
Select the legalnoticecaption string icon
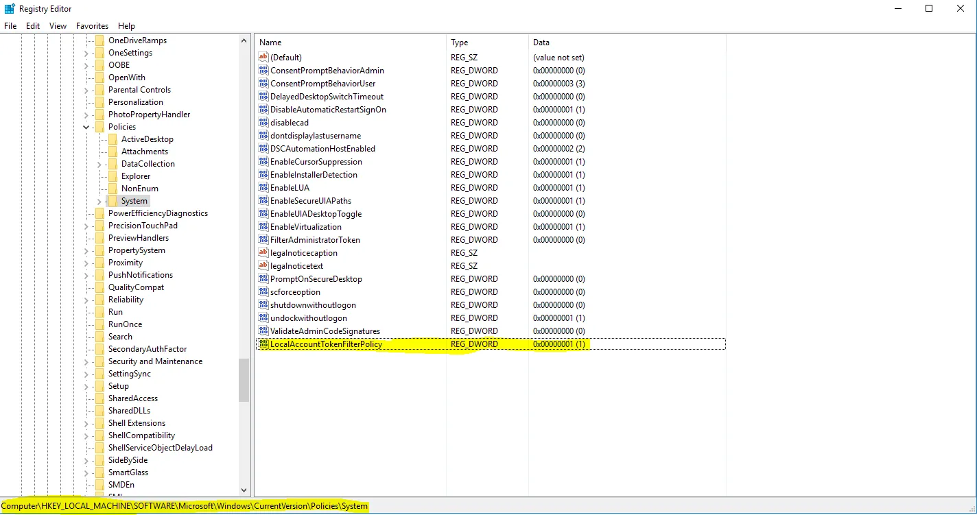[263, 253]
